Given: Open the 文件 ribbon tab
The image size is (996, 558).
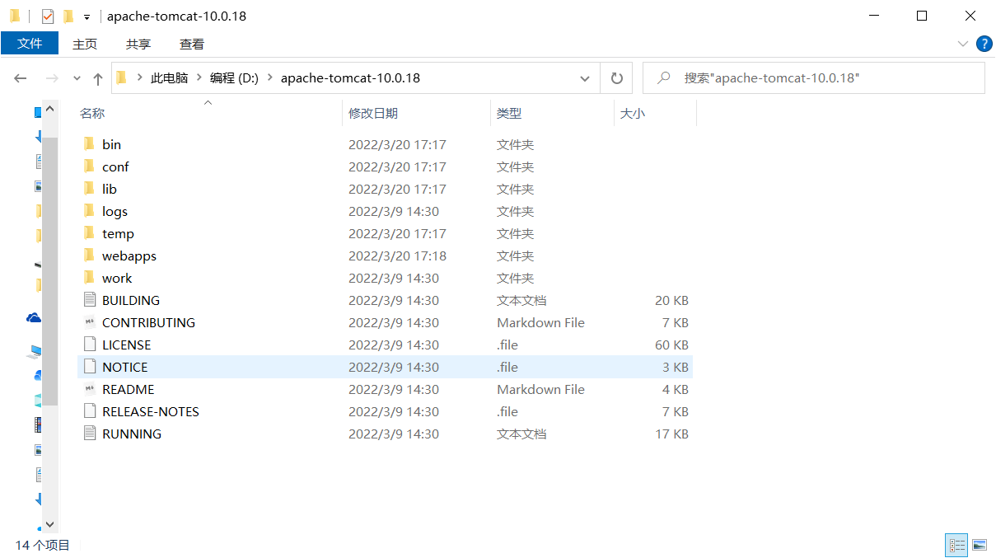Looking at the screenshot, I should coord(30,43).
